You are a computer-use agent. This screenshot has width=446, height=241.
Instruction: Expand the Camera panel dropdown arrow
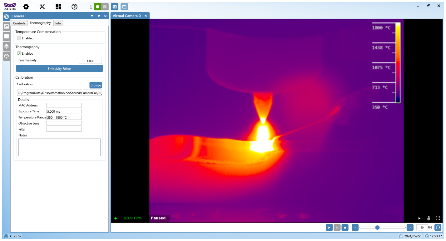point(92,16)
